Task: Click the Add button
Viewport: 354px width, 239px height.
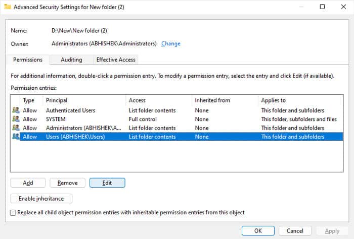Action: click(x=28, y=183)
